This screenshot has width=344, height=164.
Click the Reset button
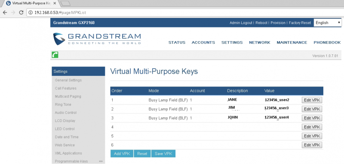[x=142, y=154]
